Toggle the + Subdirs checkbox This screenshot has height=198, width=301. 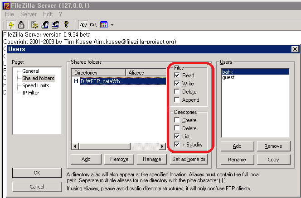[x=177, y=144]
